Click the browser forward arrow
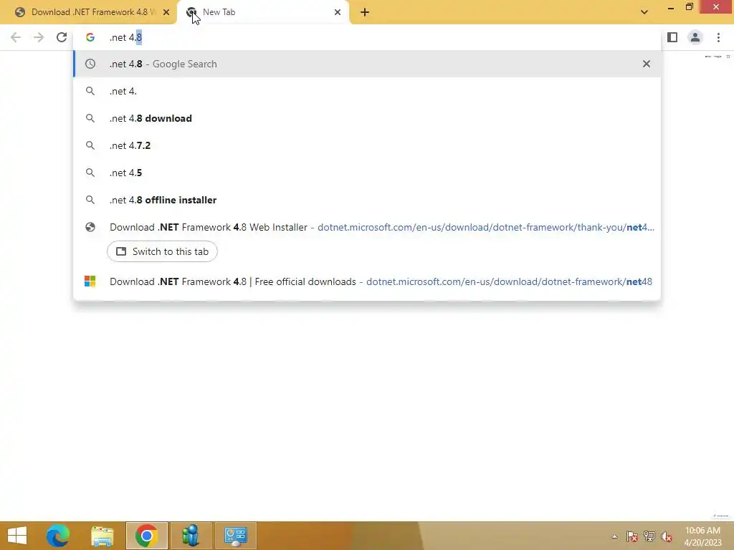734x550 pixels. pyautogui.click(x=39, y=37)
